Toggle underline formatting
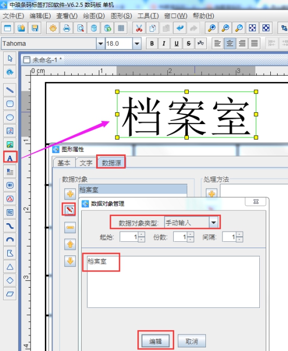The width and height of the screenshot is (288, 351). [176, 44]
